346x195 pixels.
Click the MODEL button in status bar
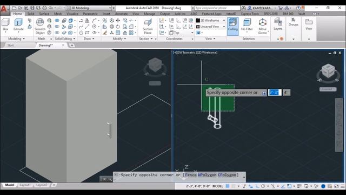coord(217,186)
